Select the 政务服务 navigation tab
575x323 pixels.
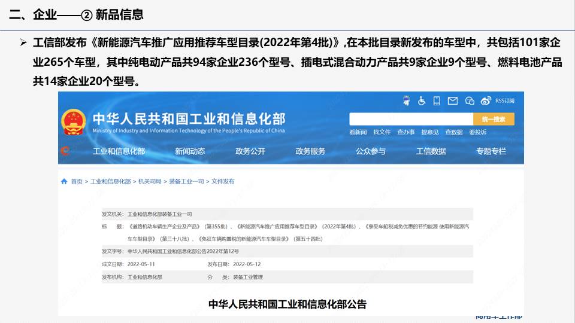point(310,151)
